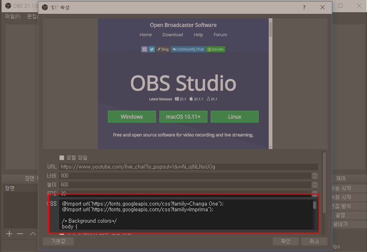Click the Twitter icon badge
Screen dimensions: 367x252
(152, 49)
